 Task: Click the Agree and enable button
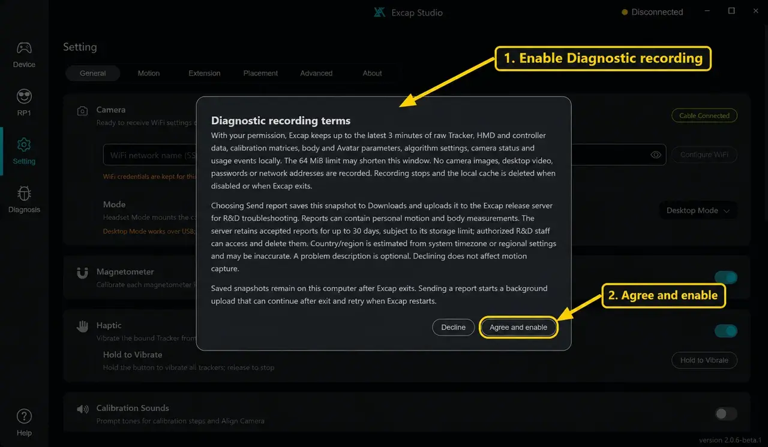pos(518,327)
